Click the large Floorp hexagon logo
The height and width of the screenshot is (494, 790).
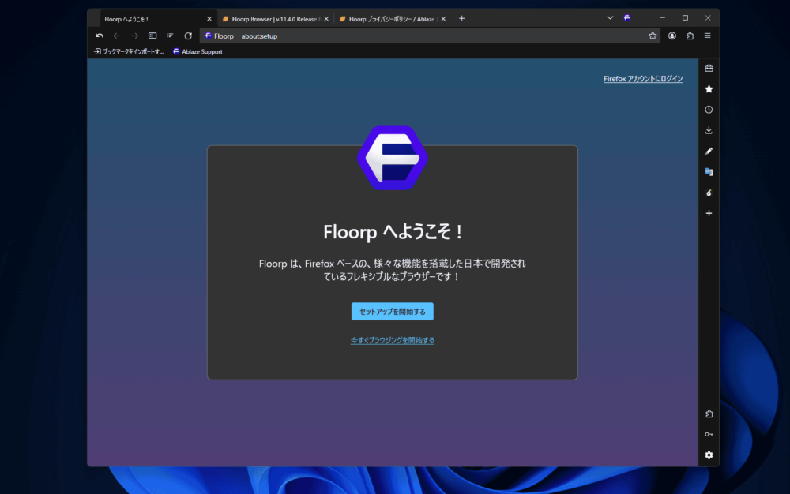[x=393, y=158]
